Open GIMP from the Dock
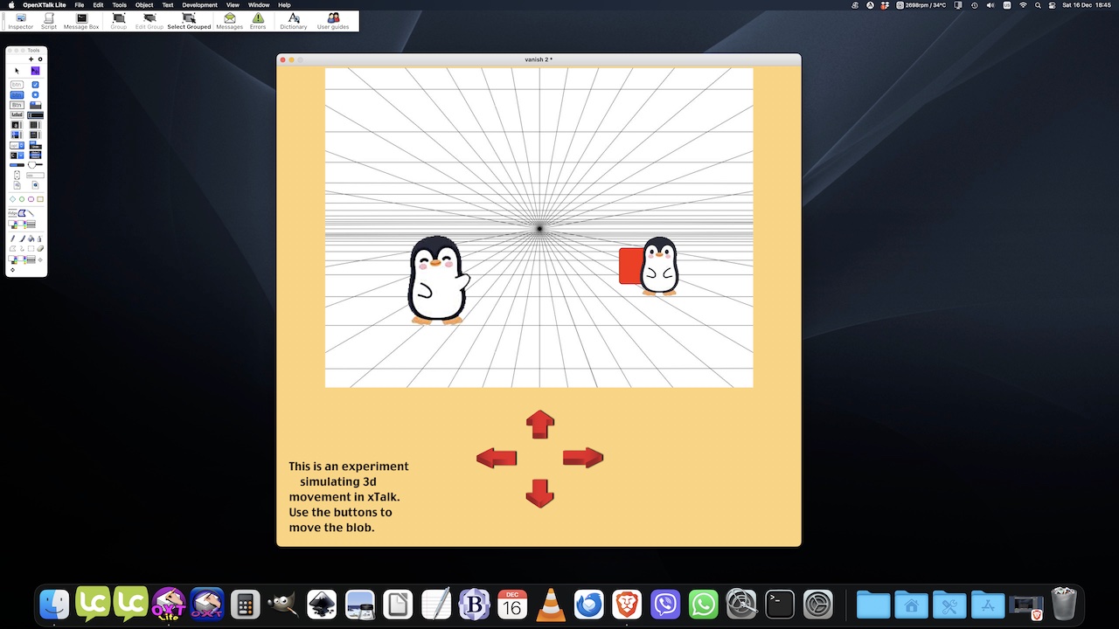Screen dimensions: 1119x629 coord(283,604)
